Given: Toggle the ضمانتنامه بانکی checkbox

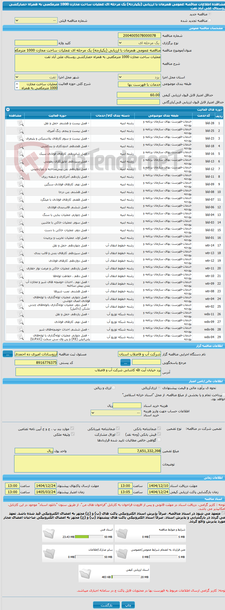Looking at the screenshot, I should point(159,429).
